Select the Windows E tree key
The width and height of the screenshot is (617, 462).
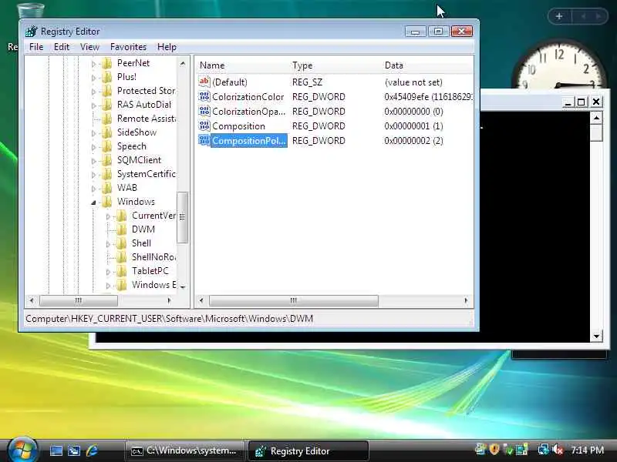click(153, 285)
